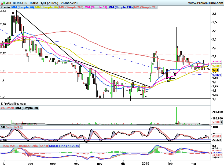Select the %K stochastic label

click(x=3, y=127)
